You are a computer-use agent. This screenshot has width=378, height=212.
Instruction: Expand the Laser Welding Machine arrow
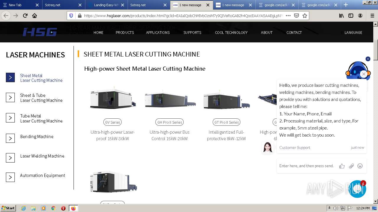click(x=10, y=158)
